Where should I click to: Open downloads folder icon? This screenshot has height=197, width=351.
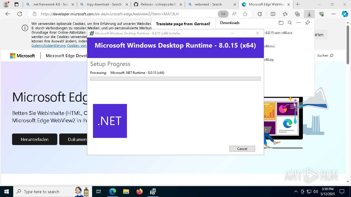pos(281,23)
